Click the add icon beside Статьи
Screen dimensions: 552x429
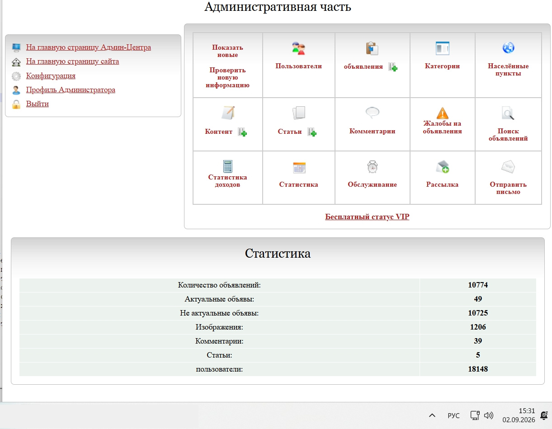(x=312, y=132)
